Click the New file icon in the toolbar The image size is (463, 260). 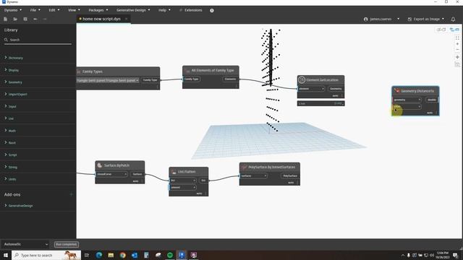point(5,19)
